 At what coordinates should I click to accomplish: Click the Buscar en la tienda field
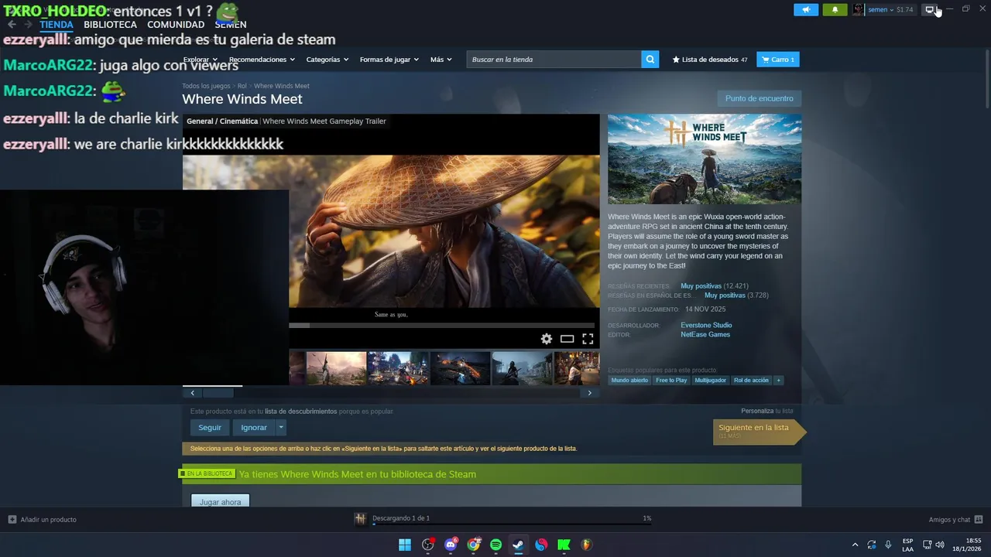(x=554, y=60)
